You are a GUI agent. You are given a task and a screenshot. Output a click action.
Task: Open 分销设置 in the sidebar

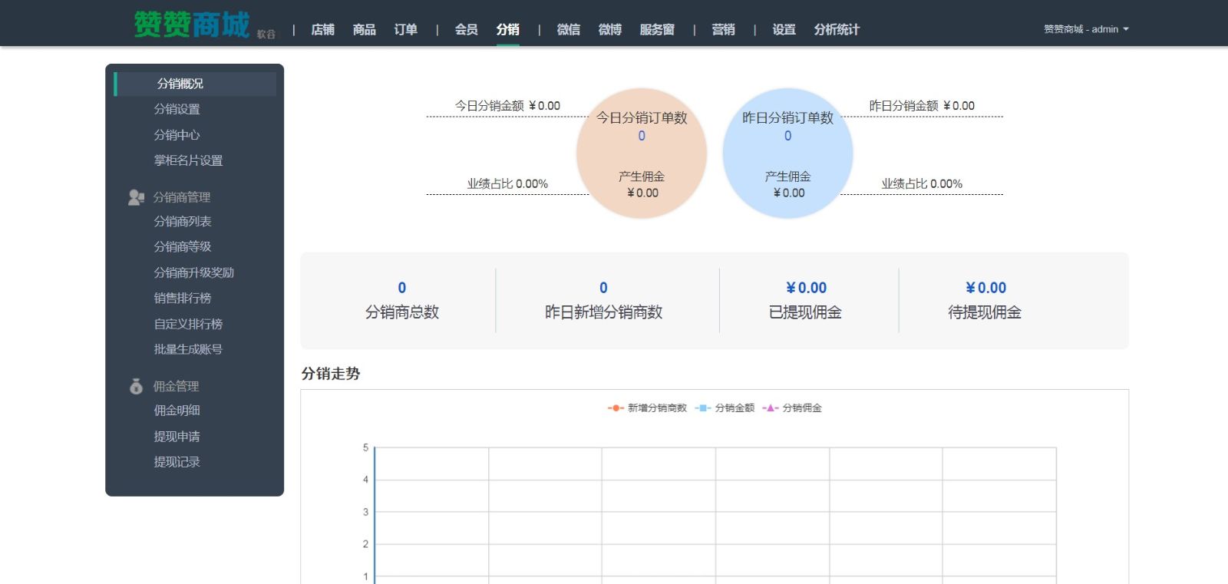point(177,109)
